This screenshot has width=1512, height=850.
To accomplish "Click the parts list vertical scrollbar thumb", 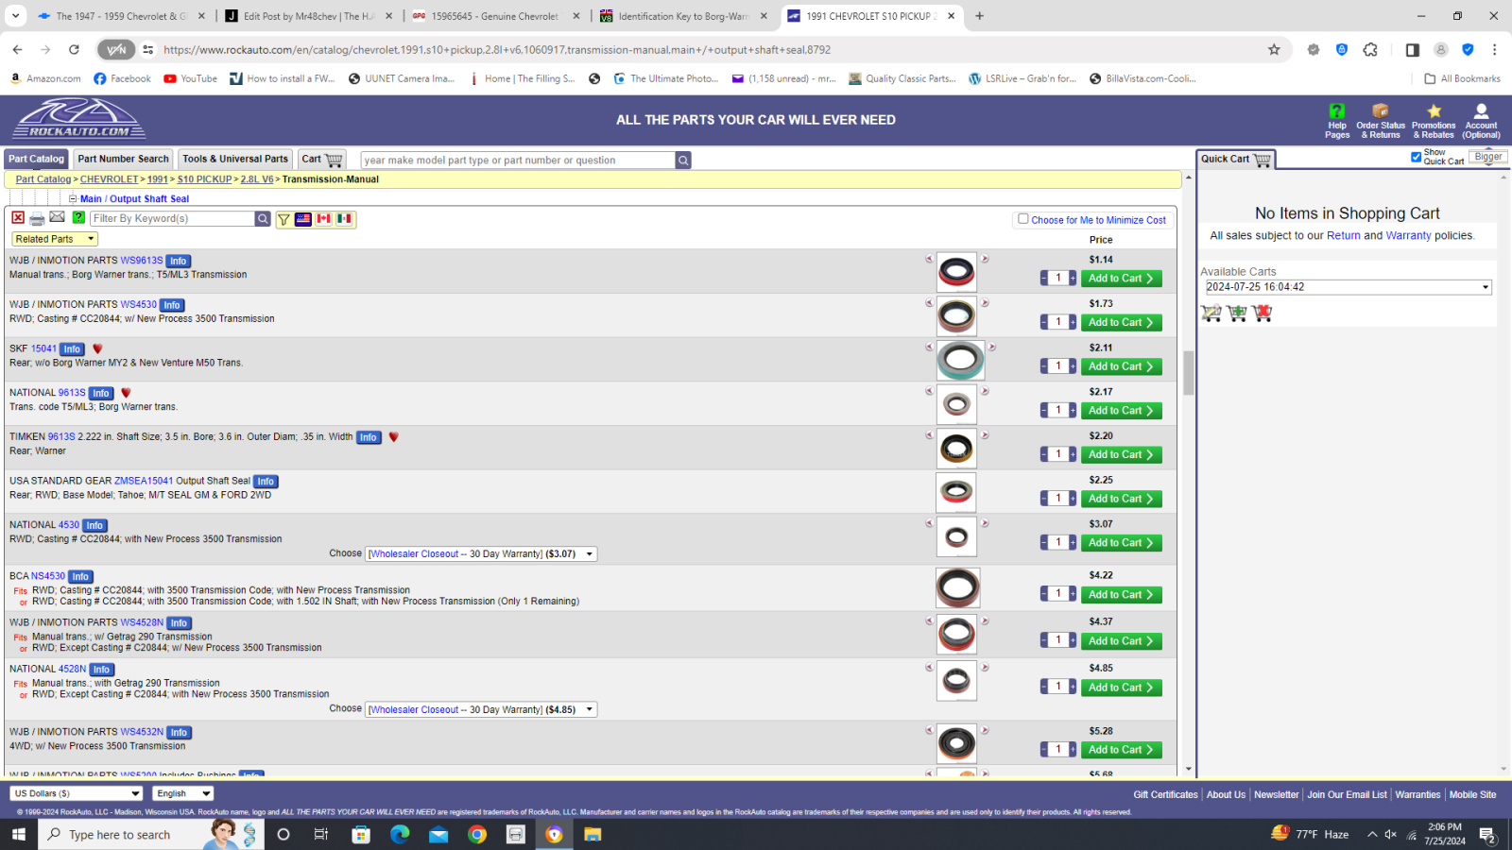I will point(1188,373).
